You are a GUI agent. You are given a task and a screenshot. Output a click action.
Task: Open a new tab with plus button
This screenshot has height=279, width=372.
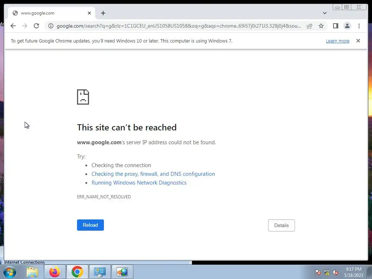pos(103,13)
